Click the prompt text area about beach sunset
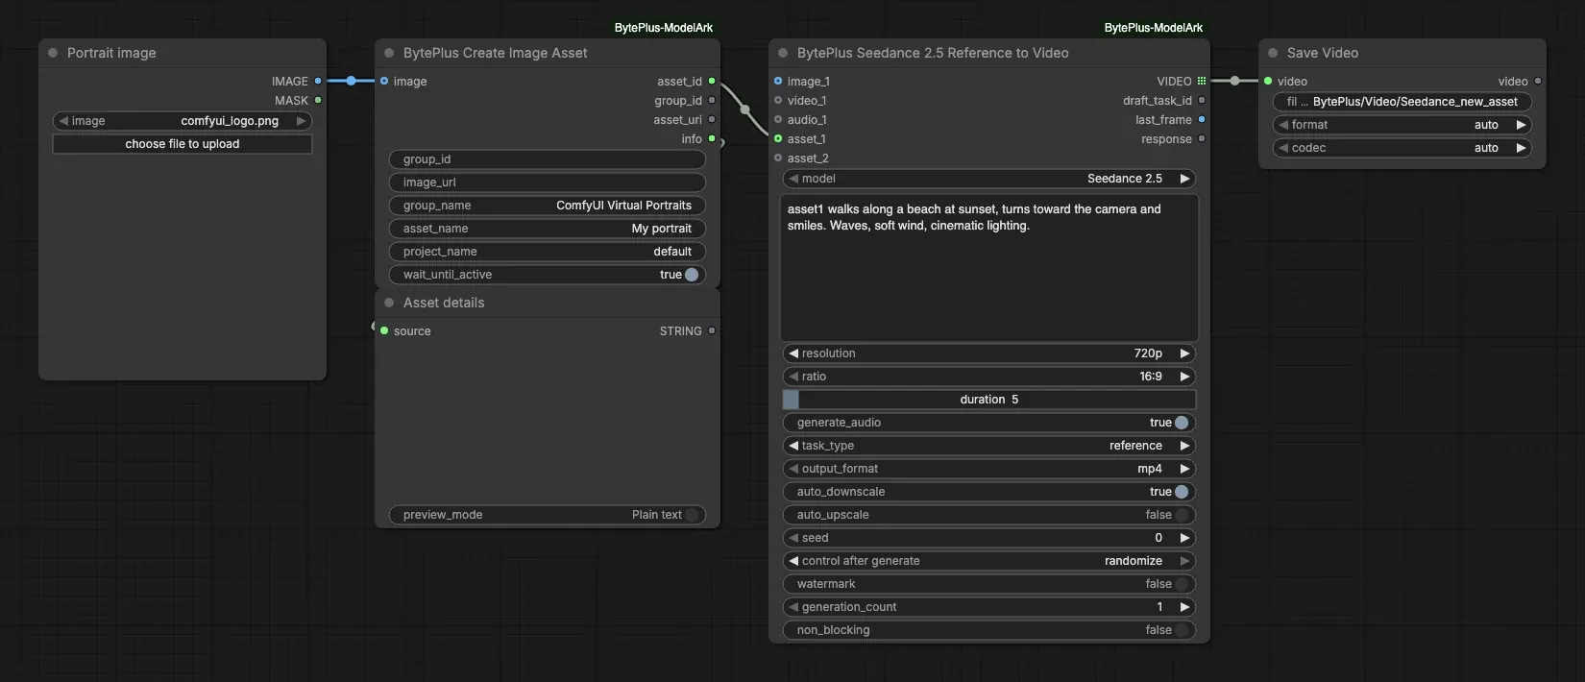Image resolution: width=1585 pixels, height=682 pixels. (x=989, y=267)
